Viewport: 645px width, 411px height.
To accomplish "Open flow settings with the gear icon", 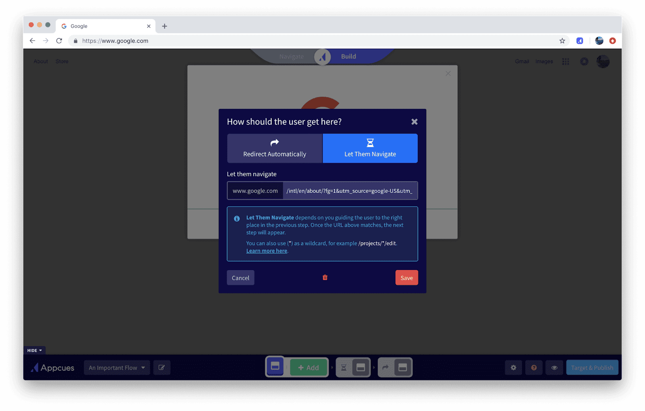I will 513,367.
